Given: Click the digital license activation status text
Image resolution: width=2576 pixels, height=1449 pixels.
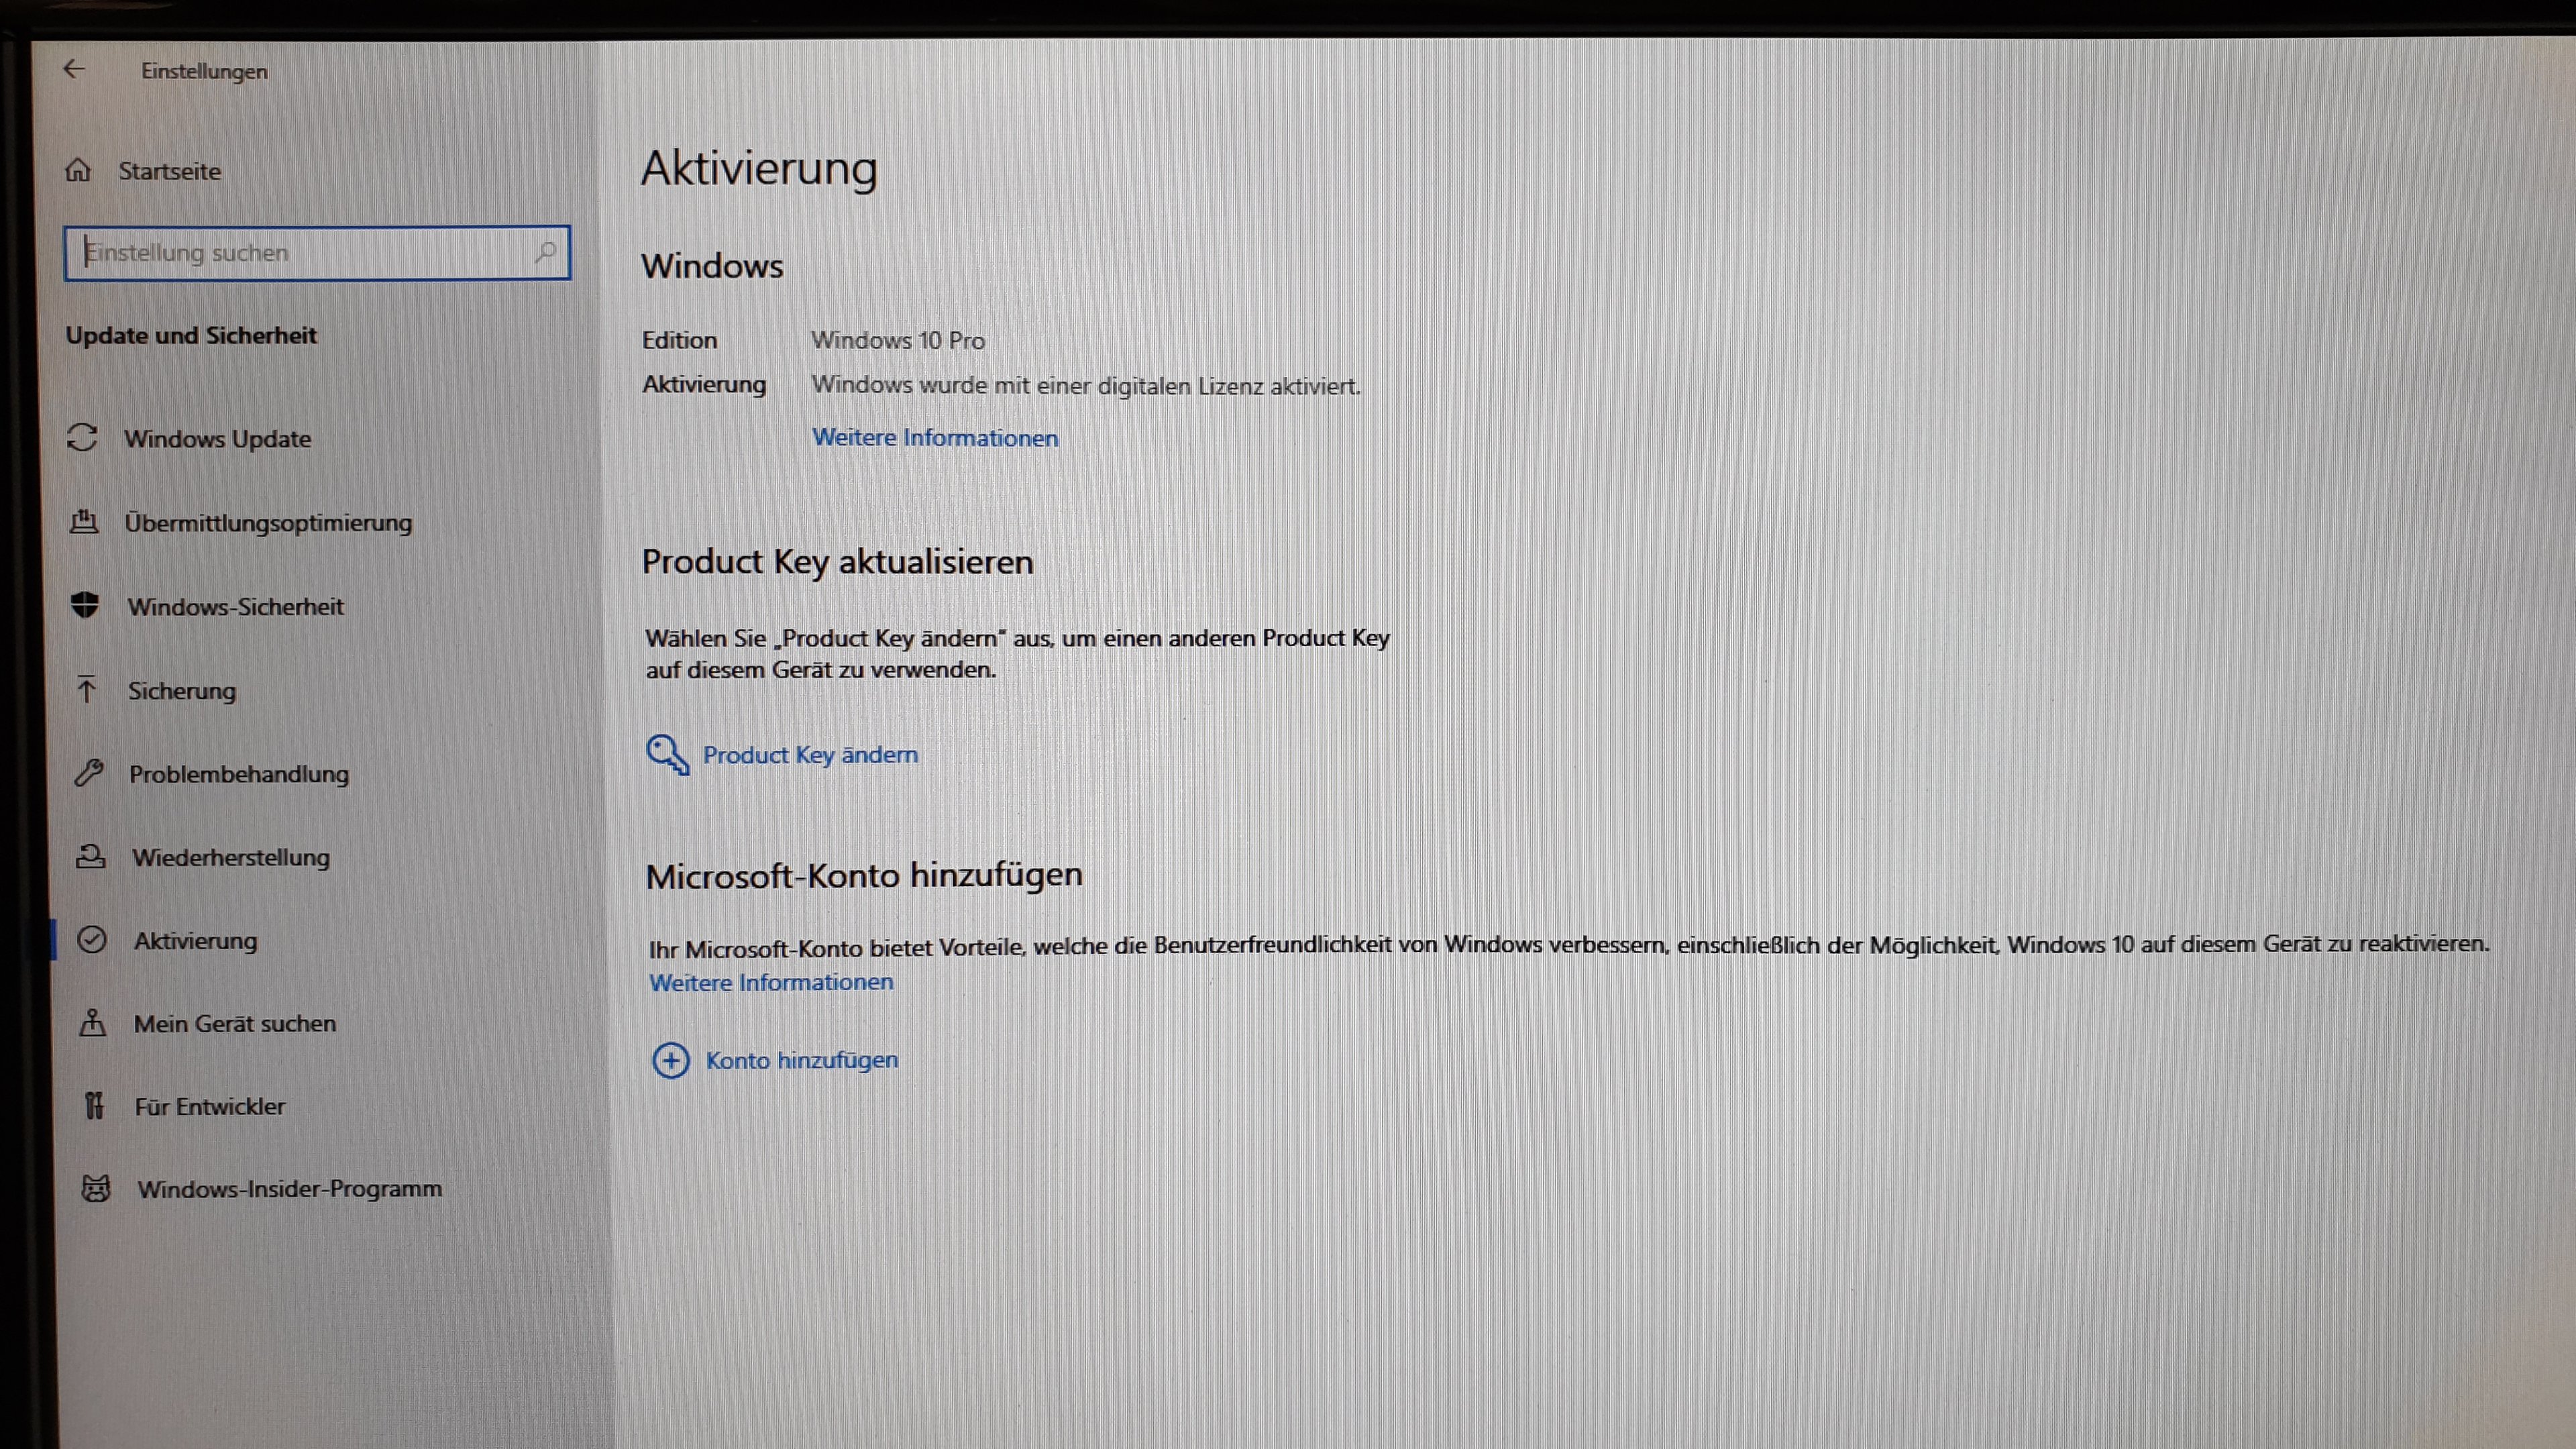Looking at the screenshot, I should (x=1086, y=386).
